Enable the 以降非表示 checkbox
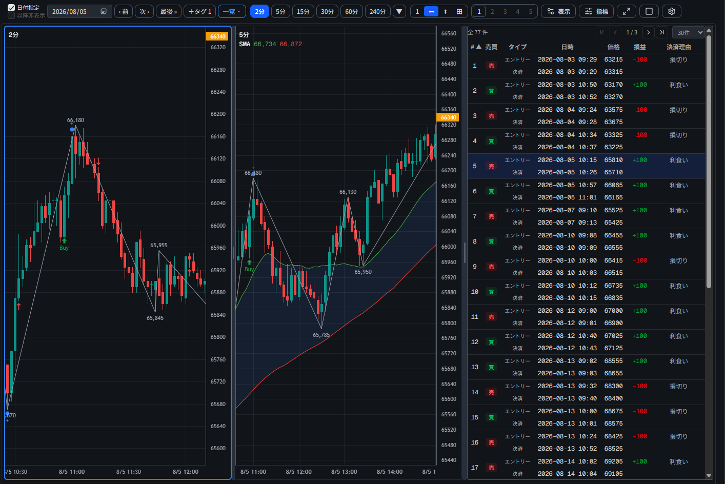The height and width of the screenshot is (484, 725). tap(11, 15)
